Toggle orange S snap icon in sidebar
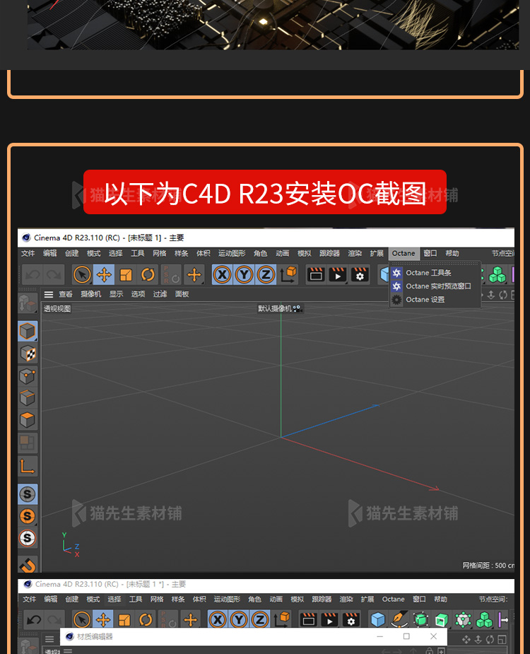Image resolution: width=530 pixels, height=654 pixels. point(28,516)
